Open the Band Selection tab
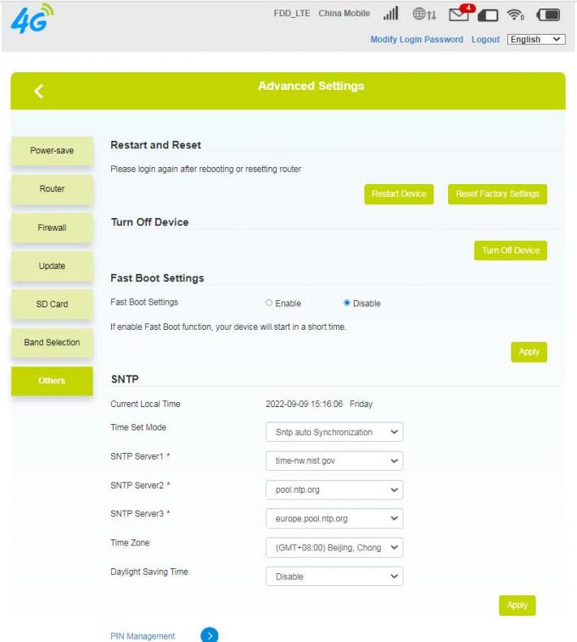 tap(52, 343)
